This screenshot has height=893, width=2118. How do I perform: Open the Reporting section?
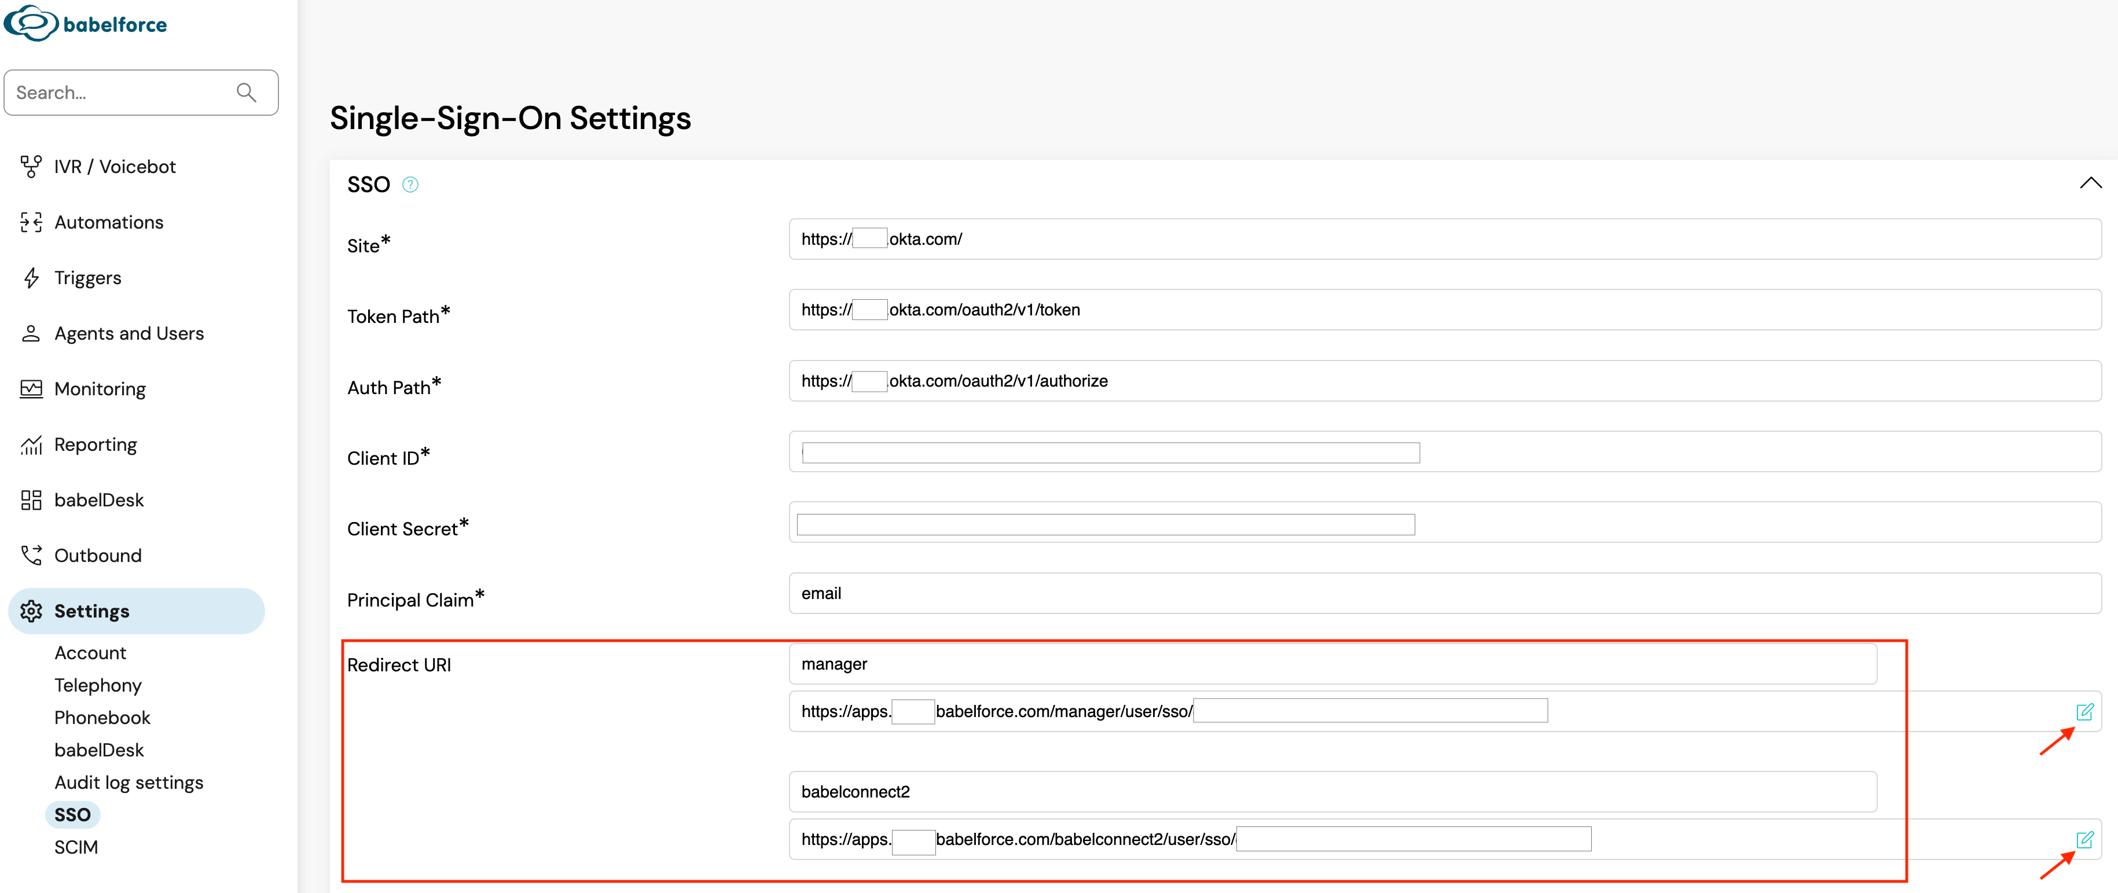pyautogui.click(x=96, y=445)
